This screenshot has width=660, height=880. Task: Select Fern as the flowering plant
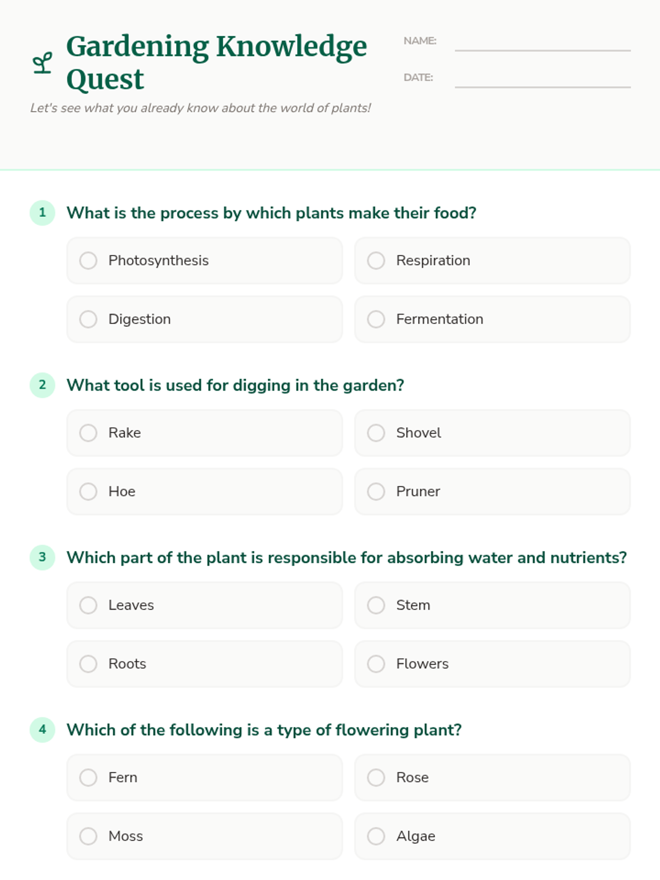tap(89, 777)
